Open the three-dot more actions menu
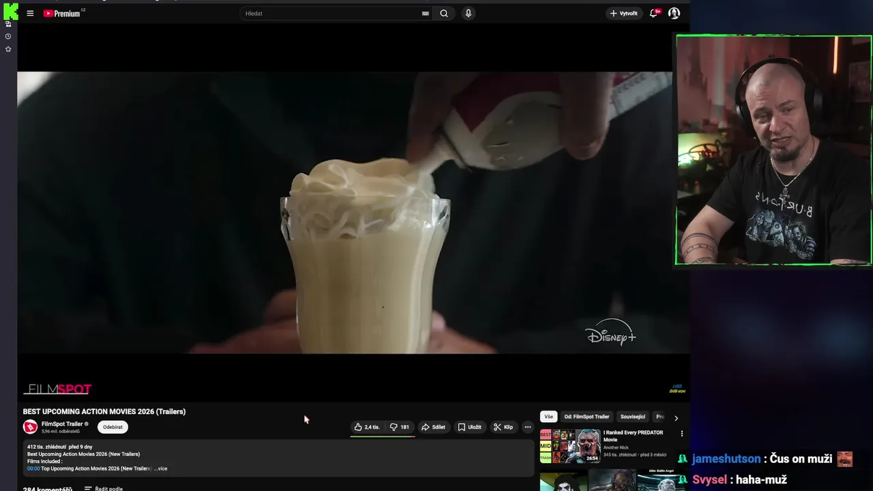The height and width of the screenshot is (491, 873). click(527, 427)
